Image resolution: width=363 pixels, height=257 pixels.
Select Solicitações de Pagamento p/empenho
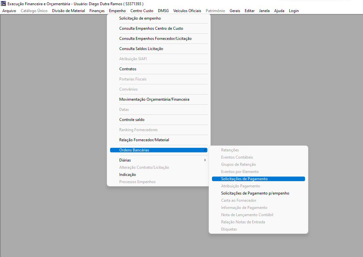pyautogui.click(x=255, y=193)
